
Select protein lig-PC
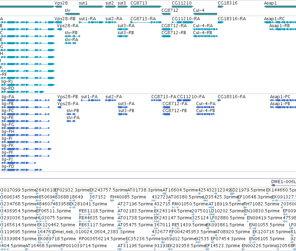(26, 114)
